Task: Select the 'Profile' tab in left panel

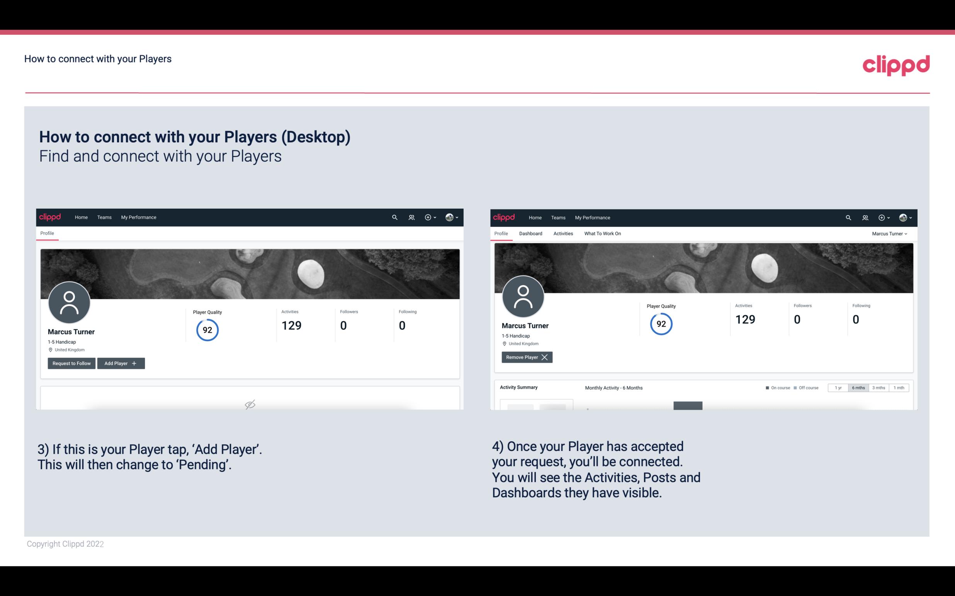Action: coord(47,233)
